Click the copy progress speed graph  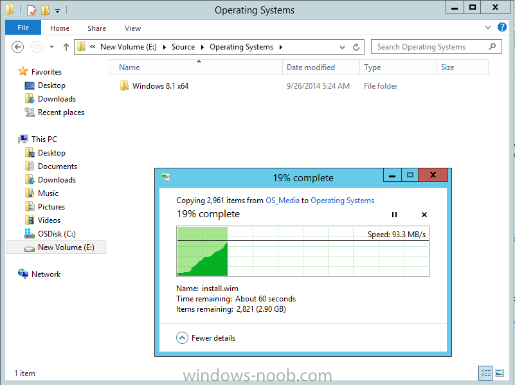(303, 251)
